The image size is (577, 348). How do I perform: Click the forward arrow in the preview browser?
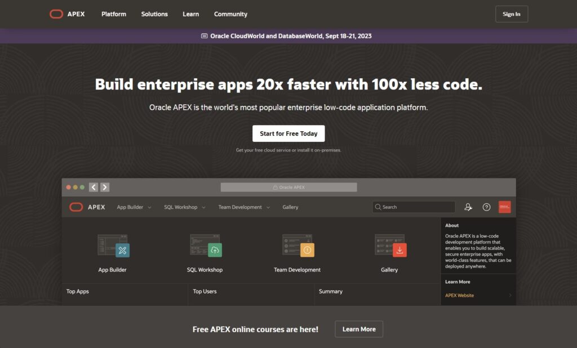[105, 188]
